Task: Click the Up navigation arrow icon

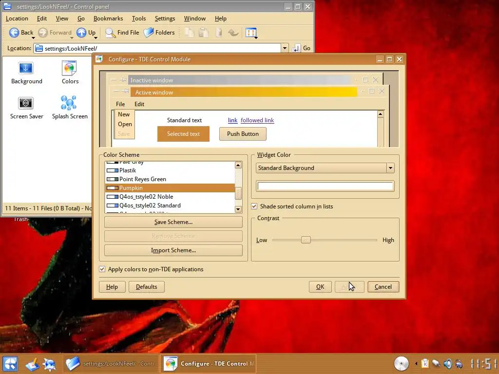Action: coord(81,33)
